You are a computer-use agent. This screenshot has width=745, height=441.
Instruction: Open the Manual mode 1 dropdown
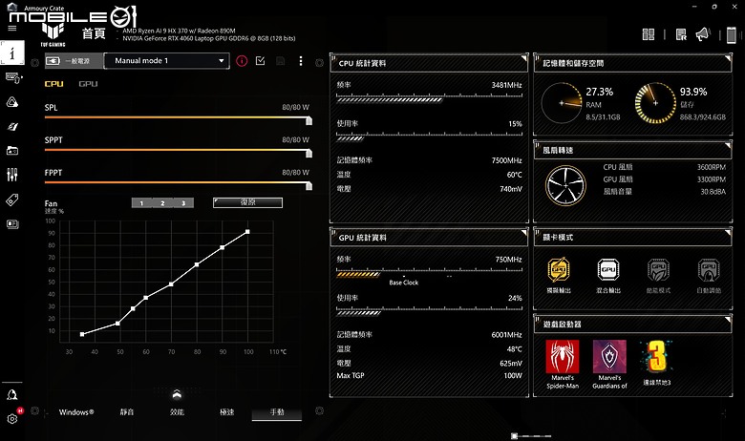pyautogui.click(x=167, y=61)
